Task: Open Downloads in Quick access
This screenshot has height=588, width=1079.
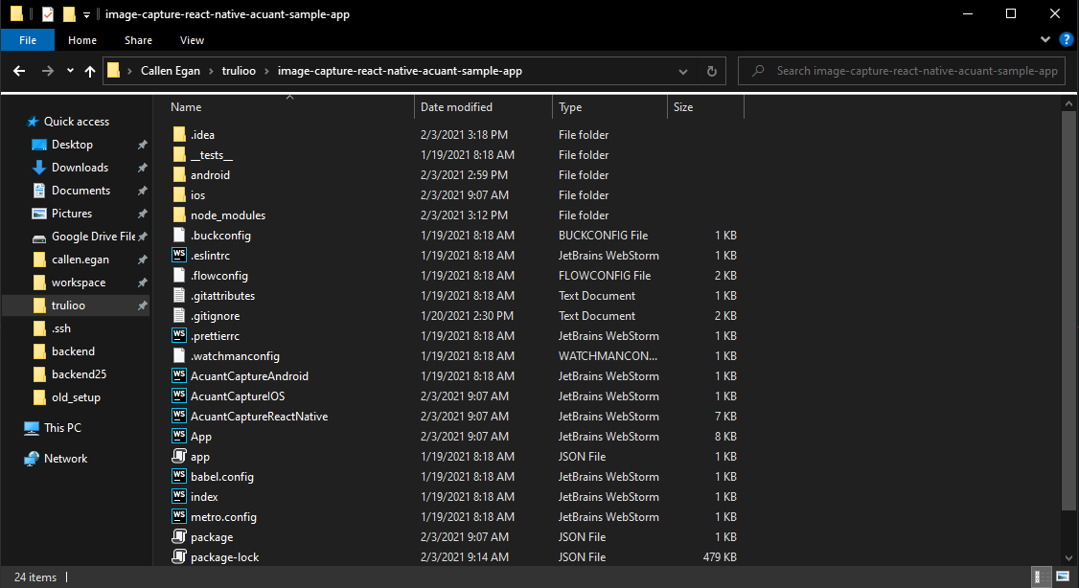Action: click(x=80, y=168)
